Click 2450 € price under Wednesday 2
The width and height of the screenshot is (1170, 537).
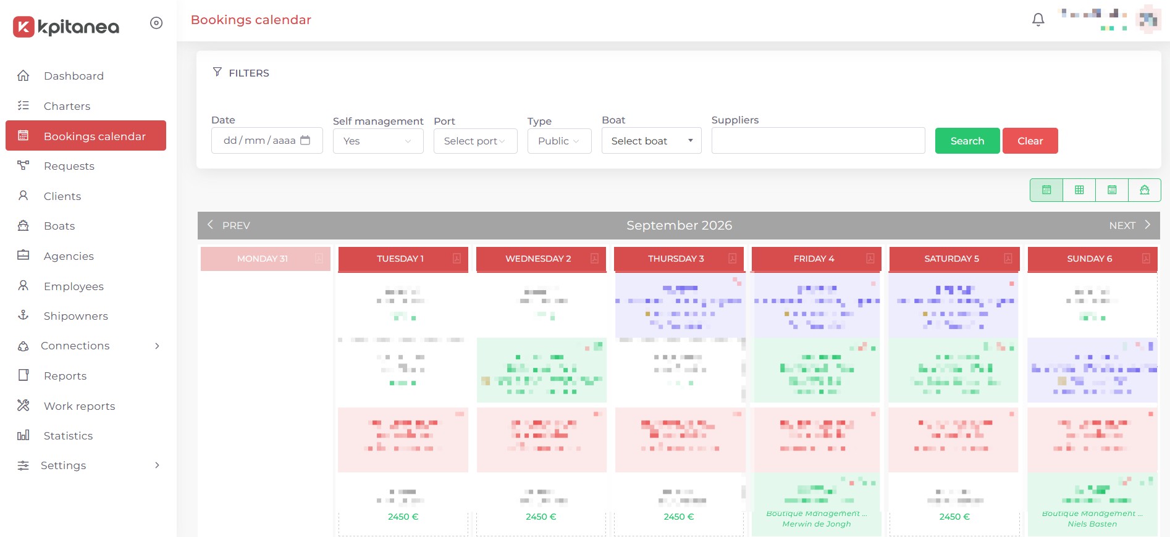541,517
